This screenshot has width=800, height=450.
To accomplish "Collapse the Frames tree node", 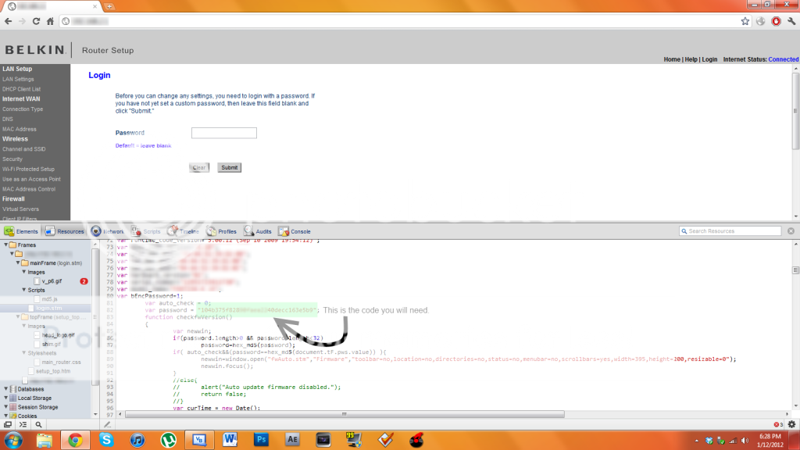I will 6,245.
